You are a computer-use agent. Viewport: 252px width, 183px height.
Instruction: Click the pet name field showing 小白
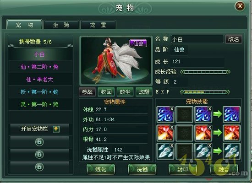tap(197, 39)
